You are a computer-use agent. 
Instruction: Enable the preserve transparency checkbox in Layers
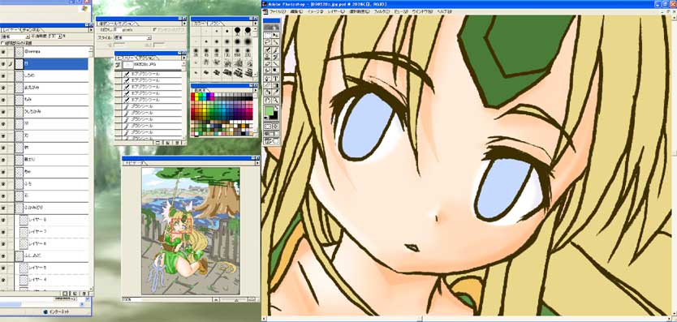pos(2,43)
